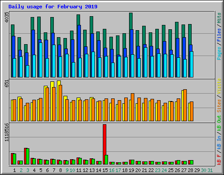Click day 3 on the x-axis
Screen dimensions: 224x175
[28, 170]
